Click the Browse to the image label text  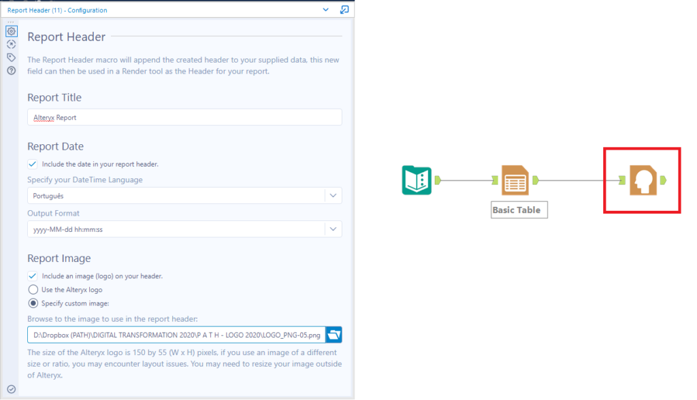[112, 318]
